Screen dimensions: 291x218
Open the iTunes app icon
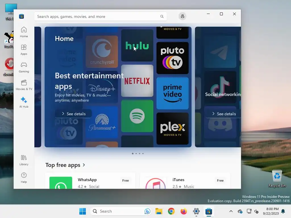click(x=155, y=183)
